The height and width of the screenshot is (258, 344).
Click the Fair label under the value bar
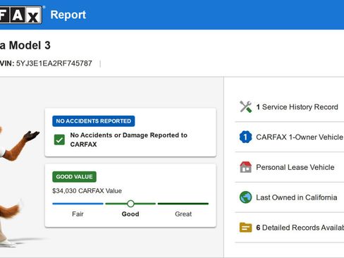[x=78, y=214]
